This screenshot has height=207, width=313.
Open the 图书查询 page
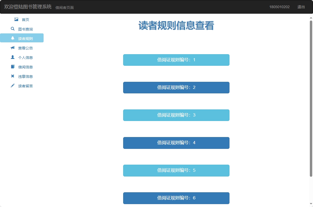pyautogui.click(x=25, y=29)
